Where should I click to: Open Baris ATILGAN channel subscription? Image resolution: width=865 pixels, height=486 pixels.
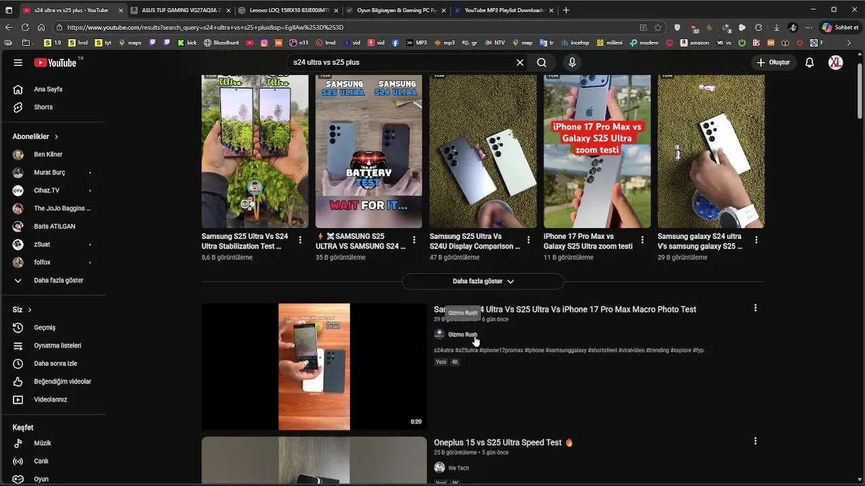click(x=54, y=227)
